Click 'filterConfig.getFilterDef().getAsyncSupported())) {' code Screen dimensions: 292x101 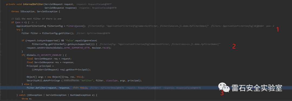point(64,44)
